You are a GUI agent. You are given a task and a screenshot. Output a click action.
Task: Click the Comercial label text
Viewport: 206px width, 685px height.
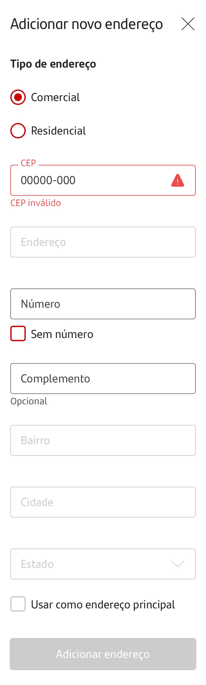pos(55,97)
